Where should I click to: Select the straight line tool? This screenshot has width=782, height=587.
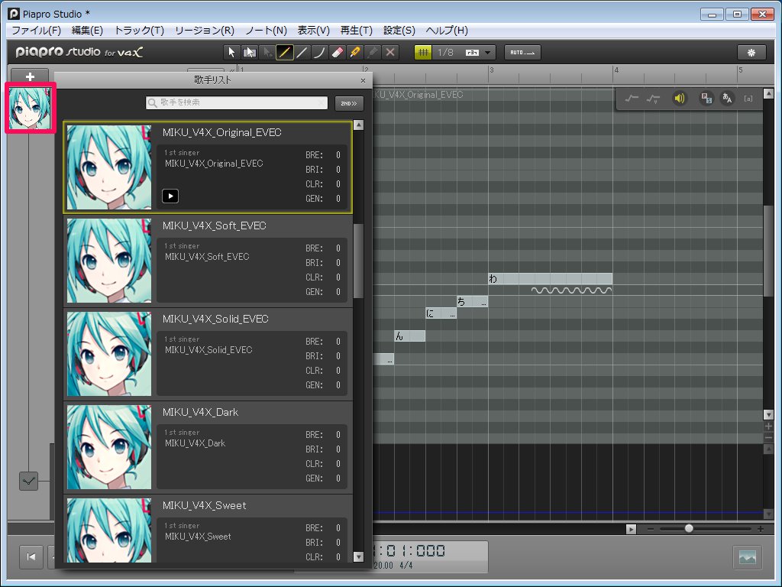click(302, 53)
